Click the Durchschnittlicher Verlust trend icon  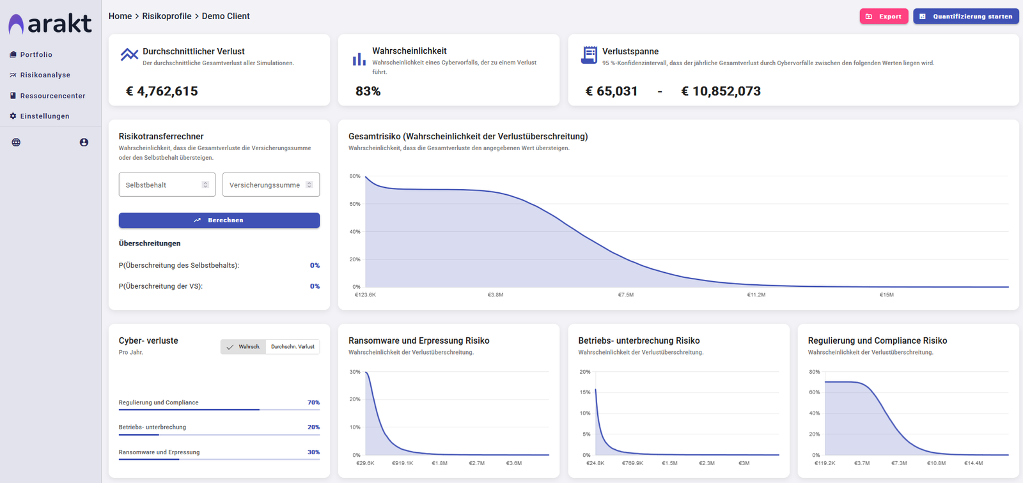pyautogui.click(x=129, y=55)
